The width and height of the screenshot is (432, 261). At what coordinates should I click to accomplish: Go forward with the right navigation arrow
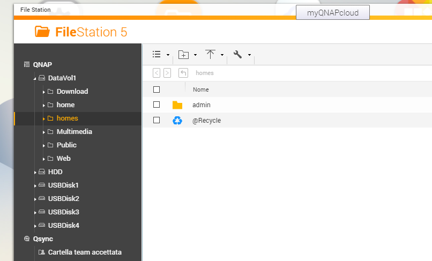pyautogui.click(x=167, y=73)
